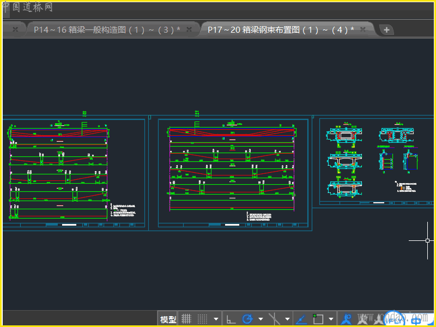This screenshot has height=327, width=436.
Task: Switch to the P14~16 箱梁一般构造图 tab
Action: 107,29
